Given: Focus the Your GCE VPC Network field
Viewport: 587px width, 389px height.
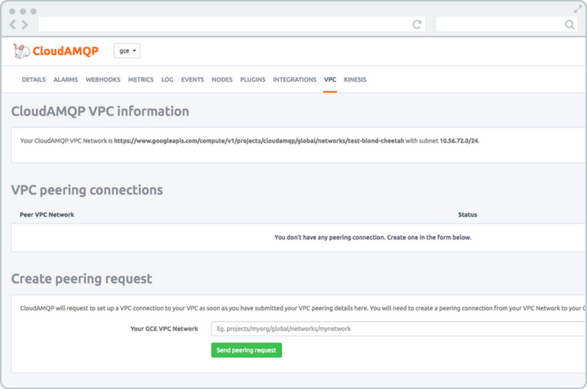Looking at the screenshot, I should pos(399,329).
